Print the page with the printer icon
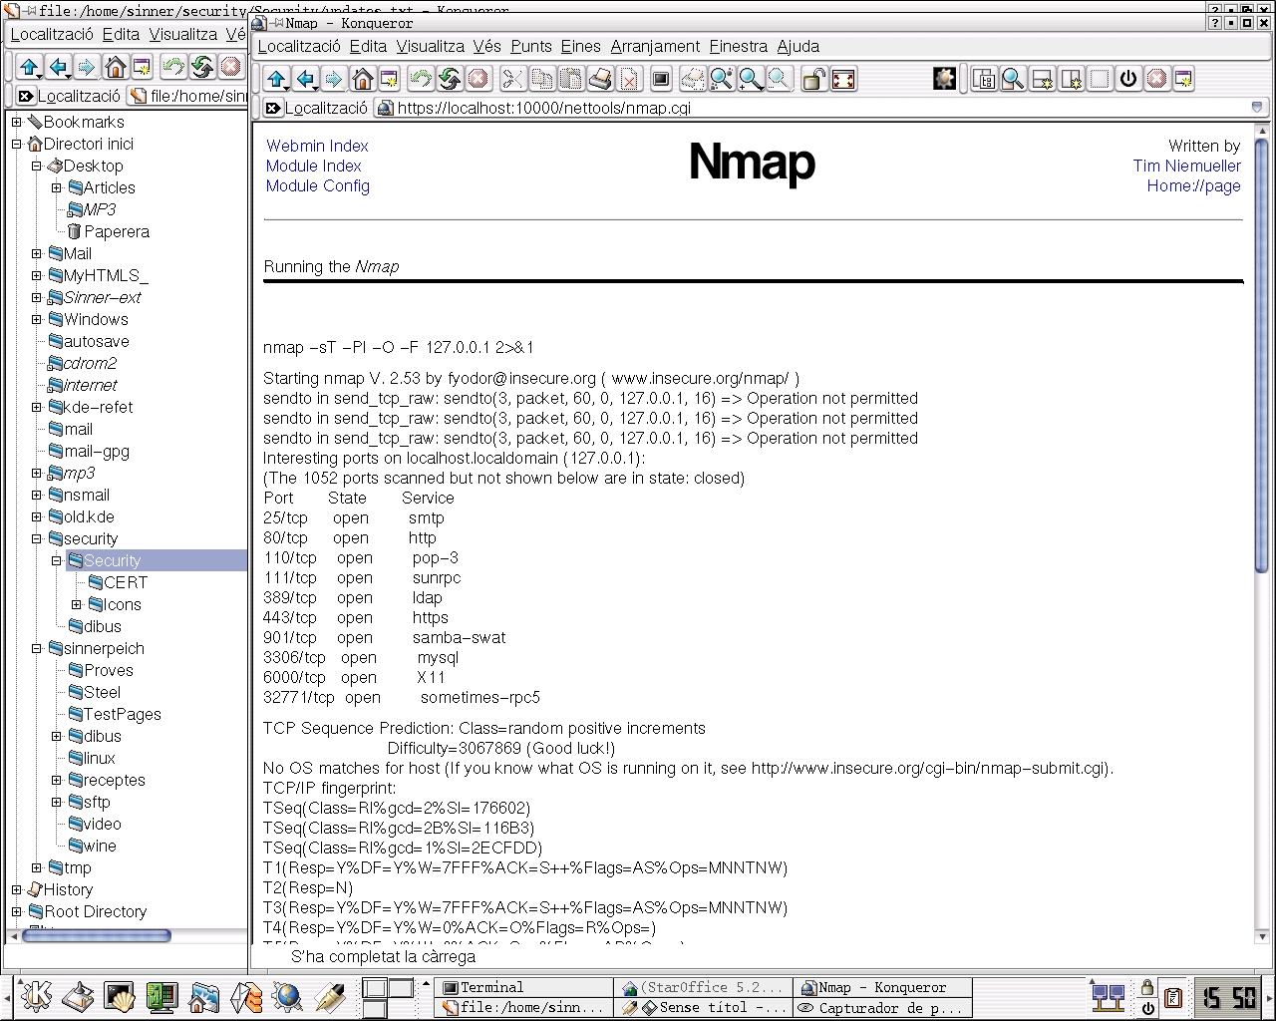Image resolution: width=1276 pixels, height=1021 pixels. tap(599, 79)
